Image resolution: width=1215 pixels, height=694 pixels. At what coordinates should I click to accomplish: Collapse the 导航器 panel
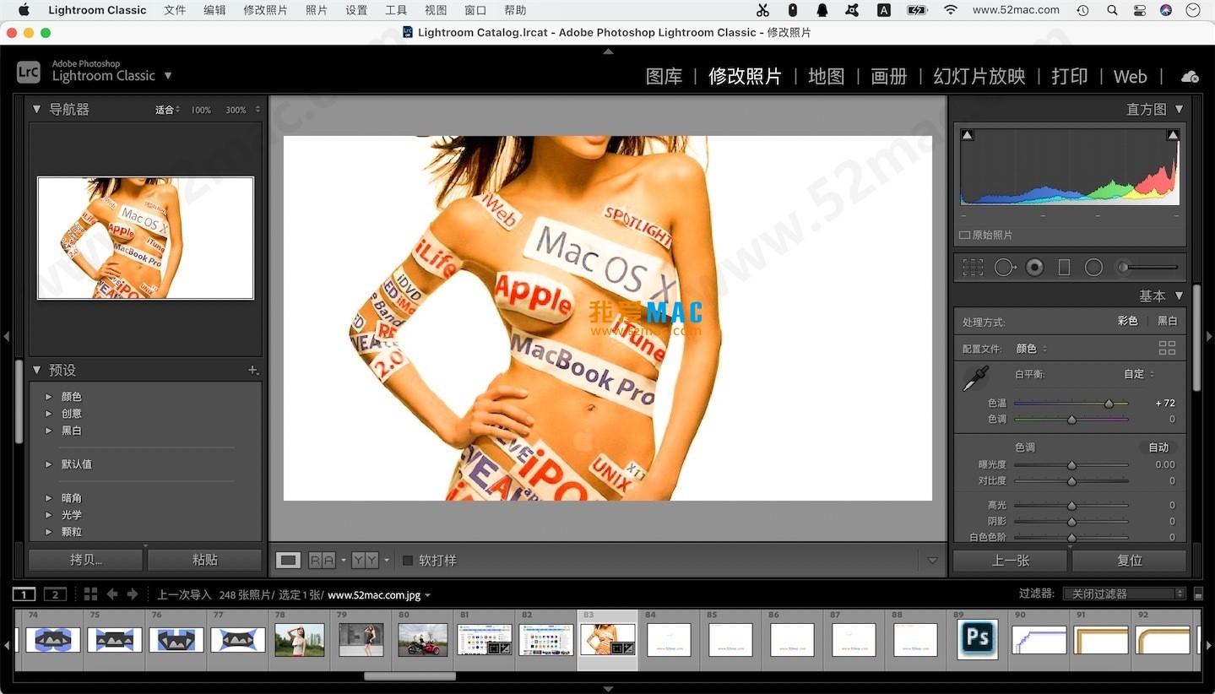coord(36,109)
